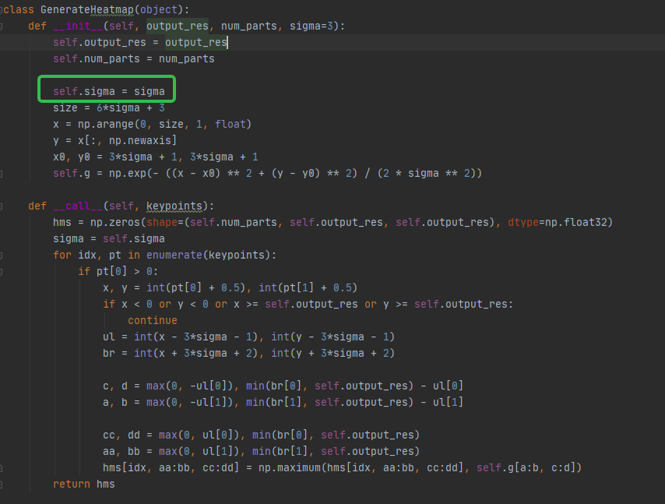Click np.zeros in the hms assignment

click(x=115, y=222)
